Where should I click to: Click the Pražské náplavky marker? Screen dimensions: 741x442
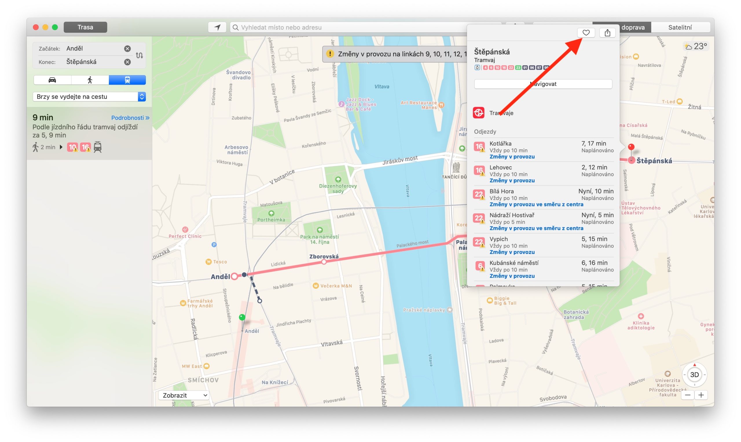coord(450,310)
